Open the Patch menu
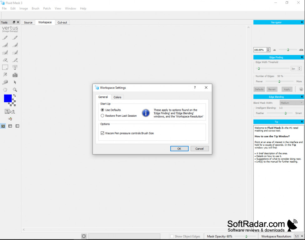This screenshot has width=305, height=240. tap(47, 8)
